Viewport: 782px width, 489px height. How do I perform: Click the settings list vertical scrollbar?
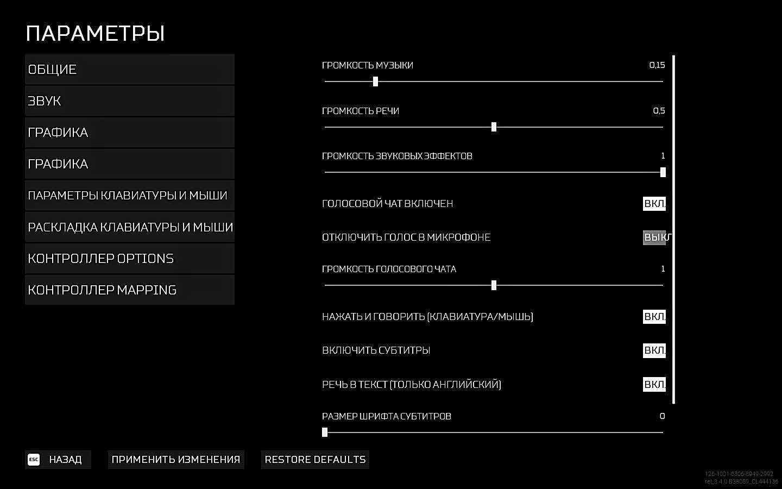point(674,228)
